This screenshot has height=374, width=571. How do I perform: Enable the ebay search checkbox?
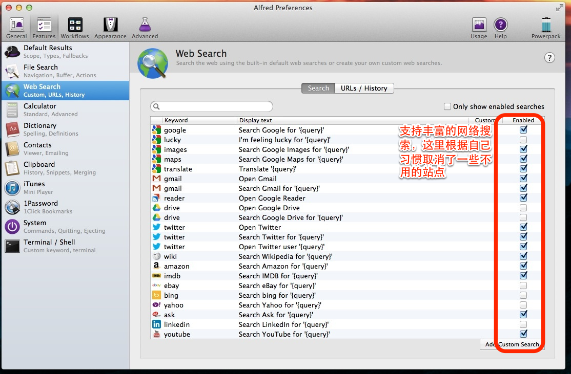(523, 285)
